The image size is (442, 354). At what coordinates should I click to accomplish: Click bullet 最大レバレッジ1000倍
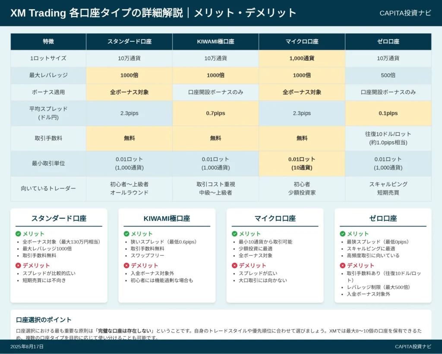pyautogui.click(x=47, y=248)
